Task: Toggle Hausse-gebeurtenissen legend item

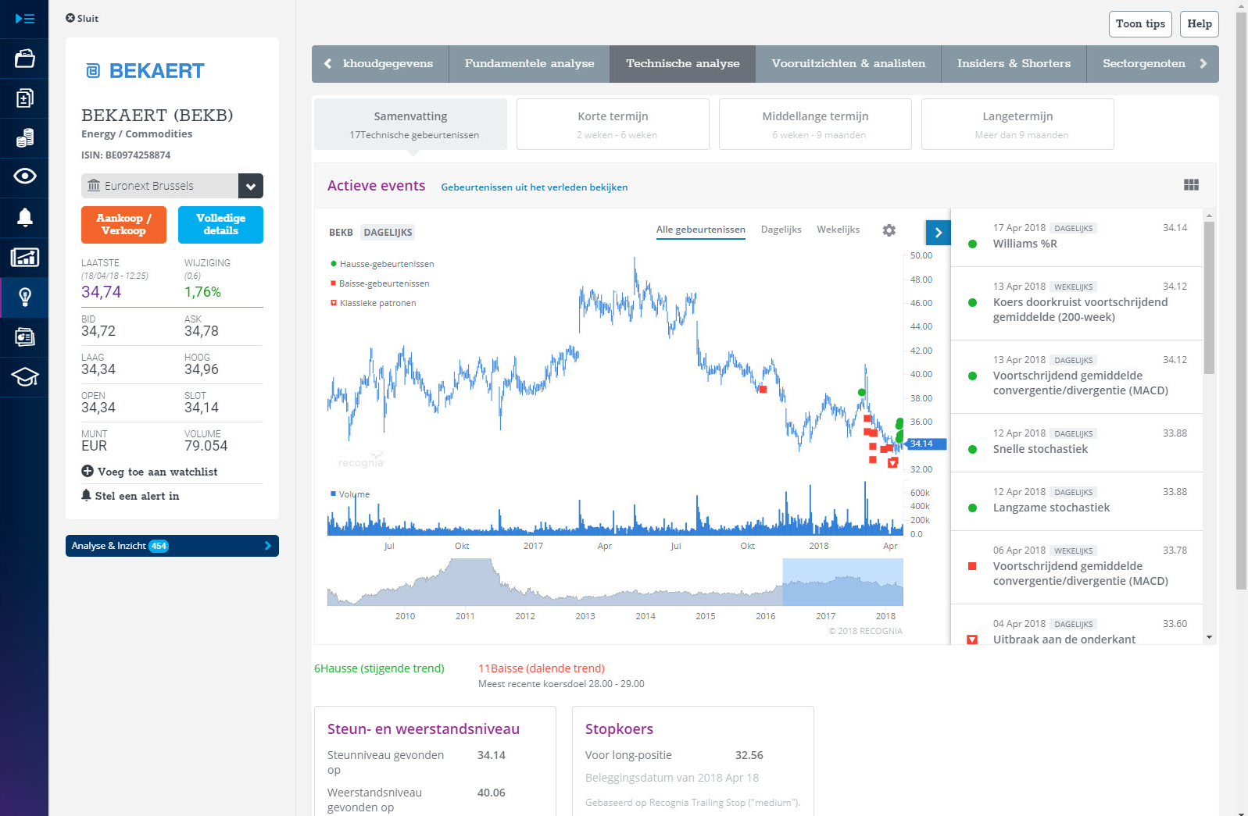Action: tap(382, 264)
